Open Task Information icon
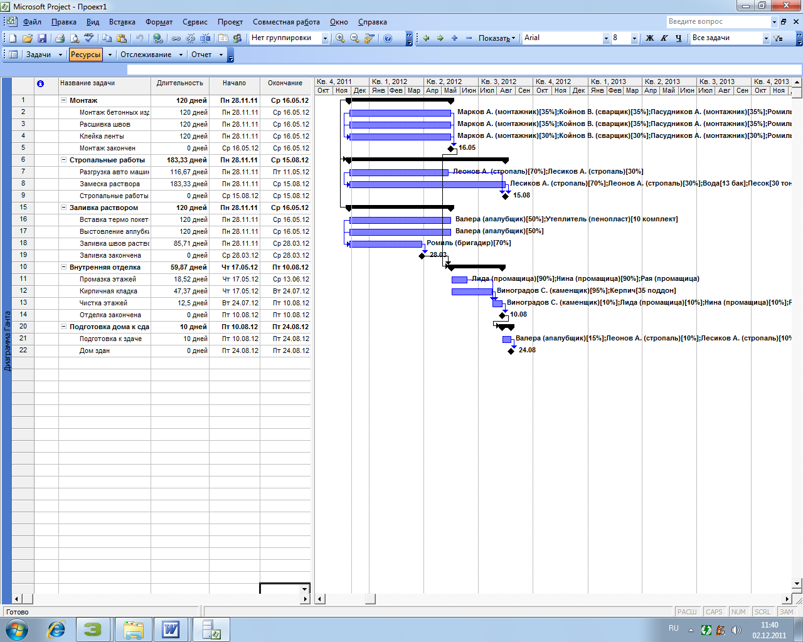Screen dimensions: 803x642 click(x=223, y=38)
